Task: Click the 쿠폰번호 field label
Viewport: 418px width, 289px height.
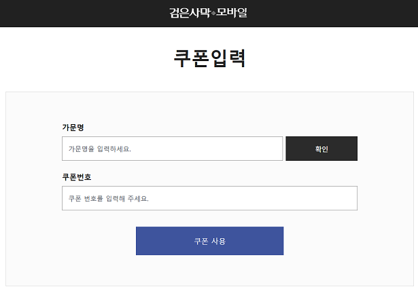Action: 76,177
